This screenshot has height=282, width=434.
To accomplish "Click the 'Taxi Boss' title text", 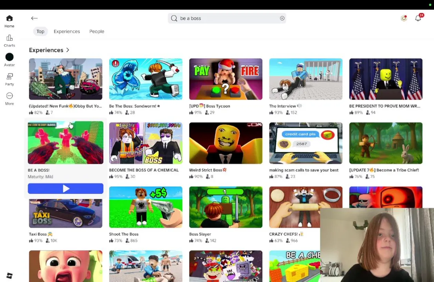I will click(38, 234).
